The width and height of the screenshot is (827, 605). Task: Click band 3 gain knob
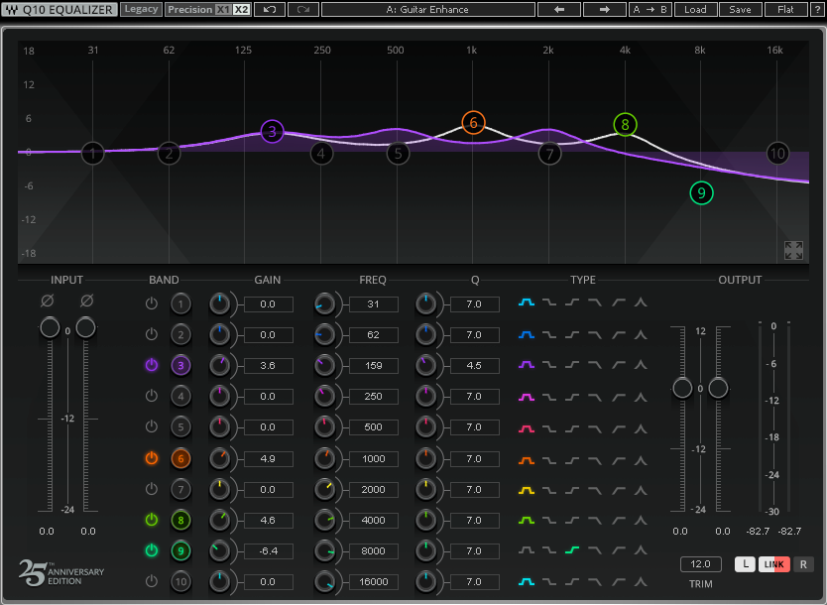[x=219, y=366]
